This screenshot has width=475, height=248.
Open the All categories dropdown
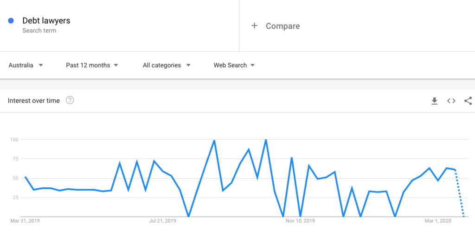167,65
